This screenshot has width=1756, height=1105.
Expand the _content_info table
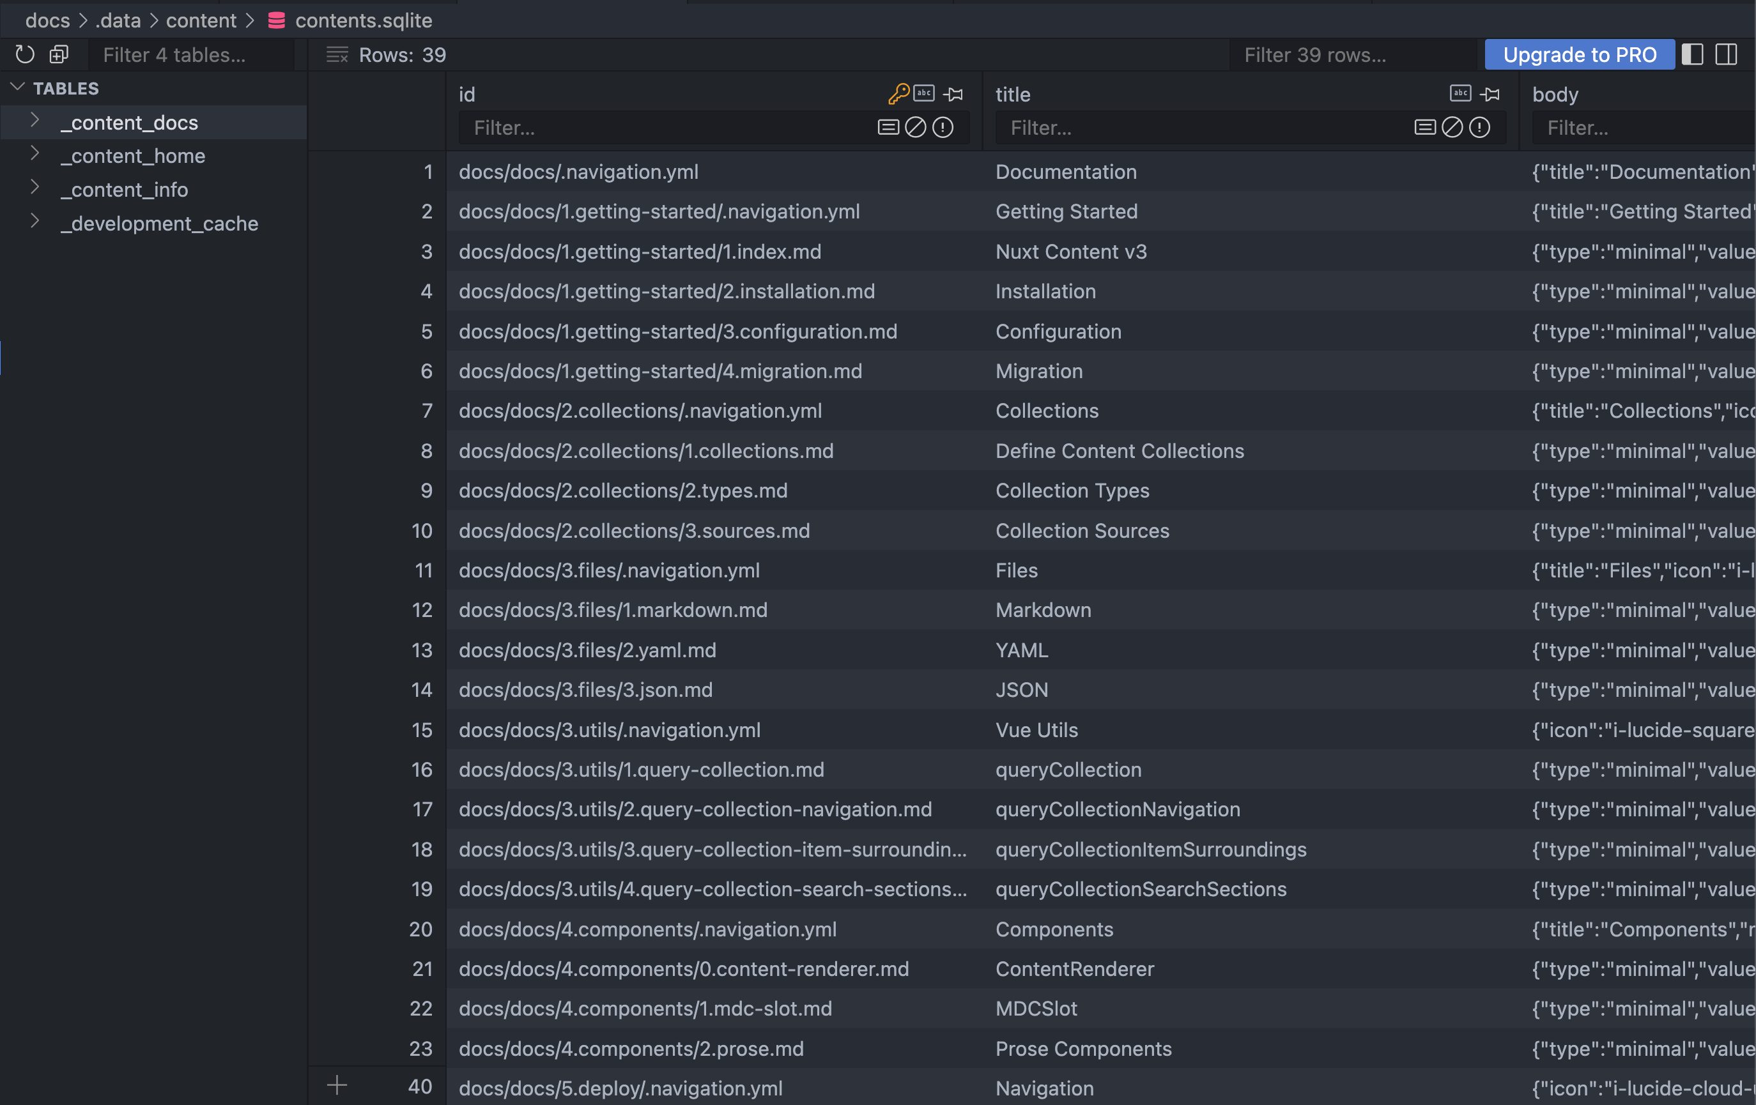(35, 187)
